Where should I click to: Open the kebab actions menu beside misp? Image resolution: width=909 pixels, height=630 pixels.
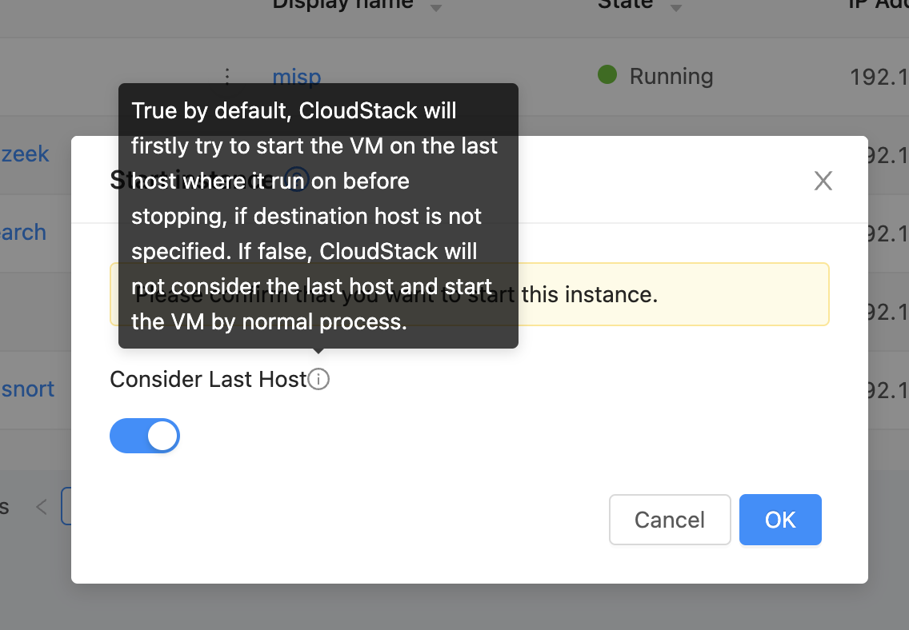click(227, 76)
